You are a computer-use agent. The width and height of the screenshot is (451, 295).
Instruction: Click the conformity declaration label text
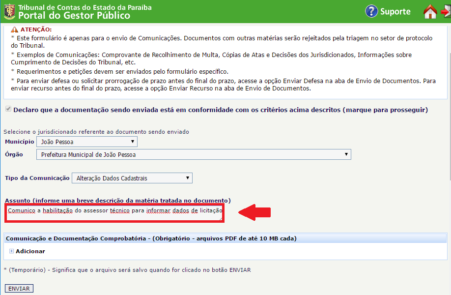(x=221, y=110)
